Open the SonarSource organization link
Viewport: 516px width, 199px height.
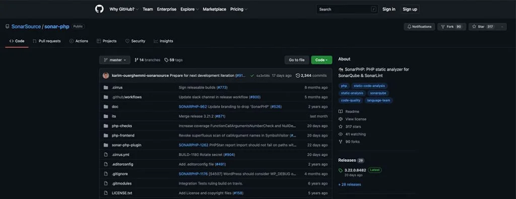point(26,27)
